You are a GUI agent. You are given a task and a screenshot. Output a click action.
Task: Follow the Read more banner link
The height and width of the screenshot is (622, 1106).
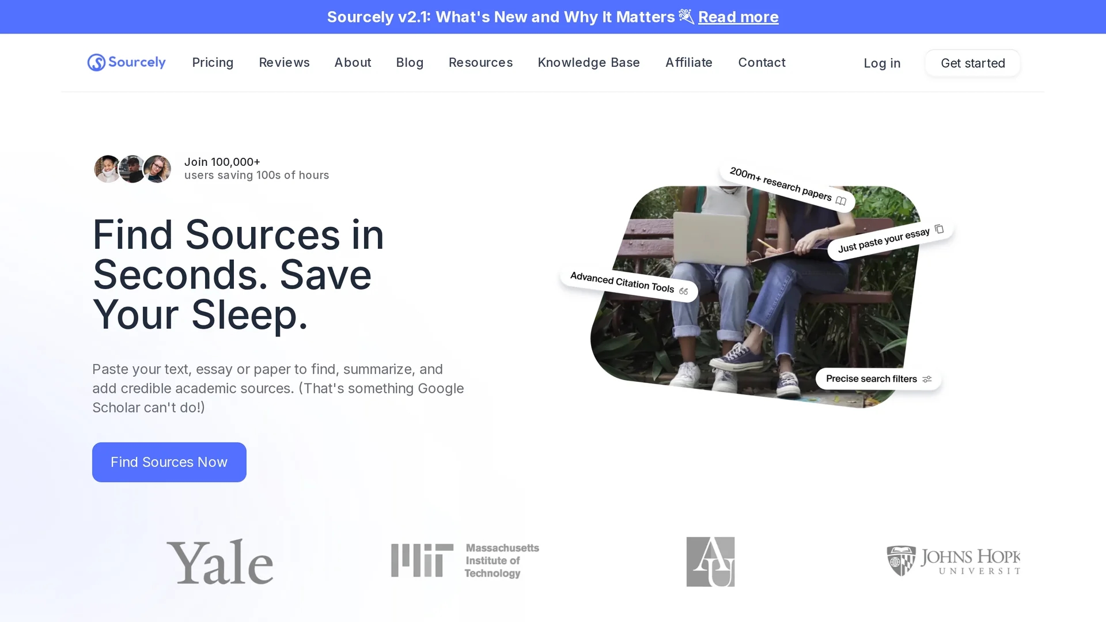point(738,17)
